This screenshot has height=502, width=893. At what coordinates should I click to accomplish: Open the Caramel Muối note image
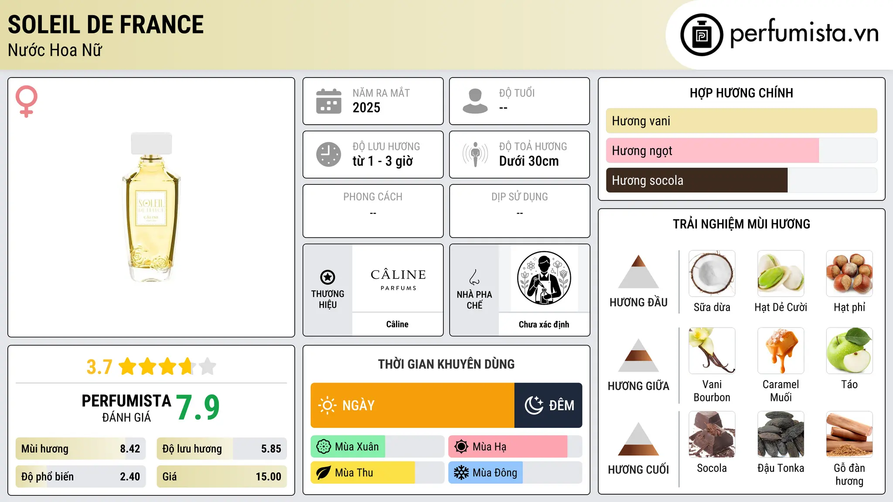point(781,351)
